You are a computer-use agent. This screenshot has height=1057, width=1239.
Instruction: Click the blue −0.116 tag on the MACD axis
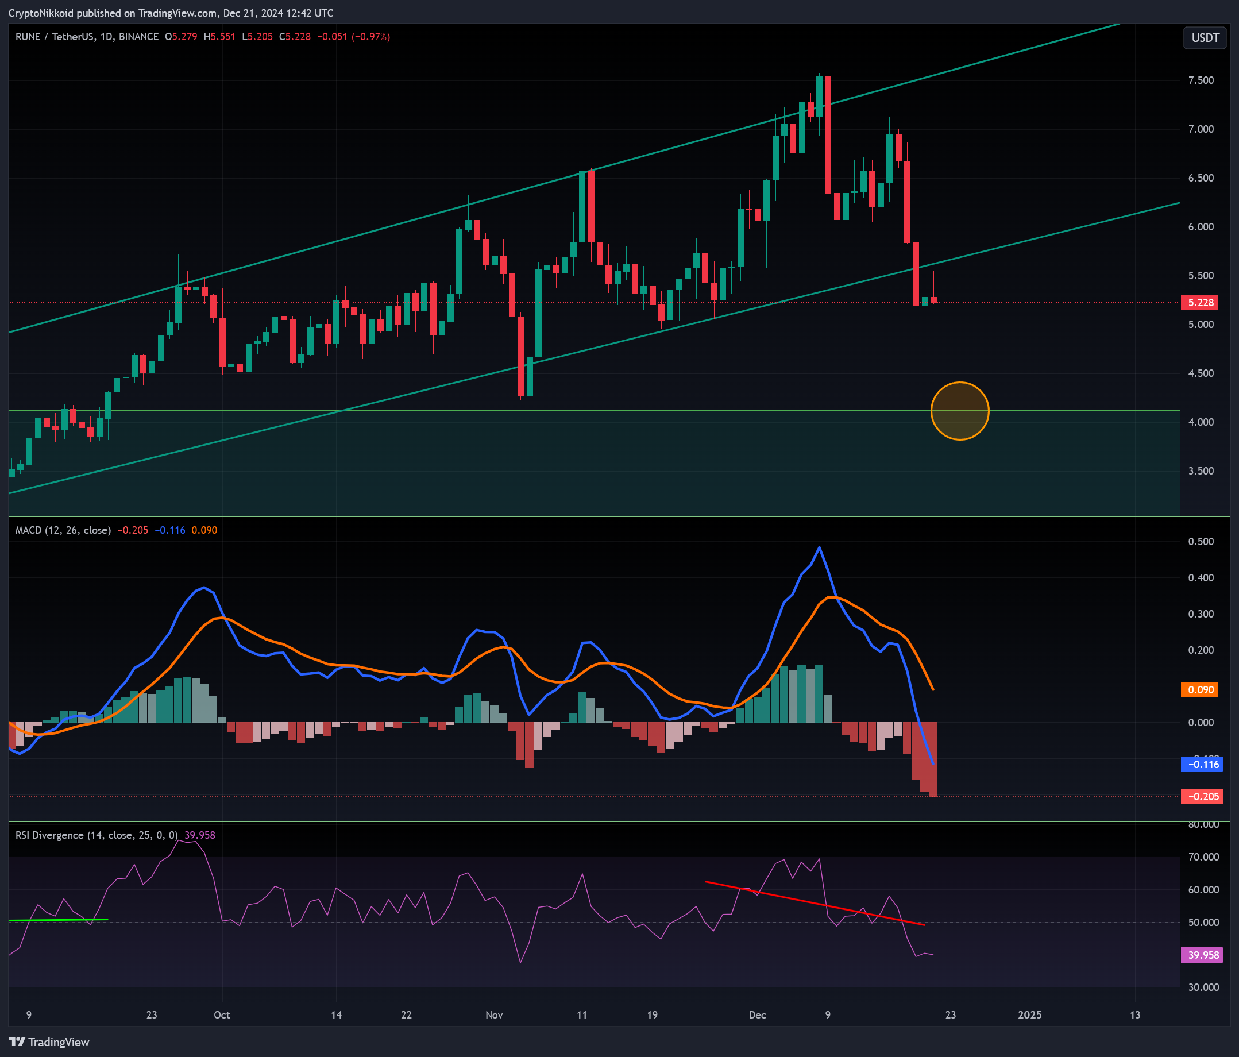[1202, 765]
